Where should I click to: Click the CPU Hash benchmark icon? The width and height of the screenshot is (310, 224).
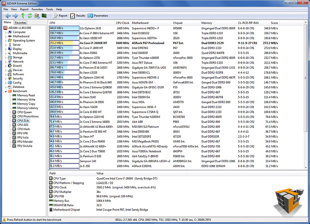tap(14, 129)
